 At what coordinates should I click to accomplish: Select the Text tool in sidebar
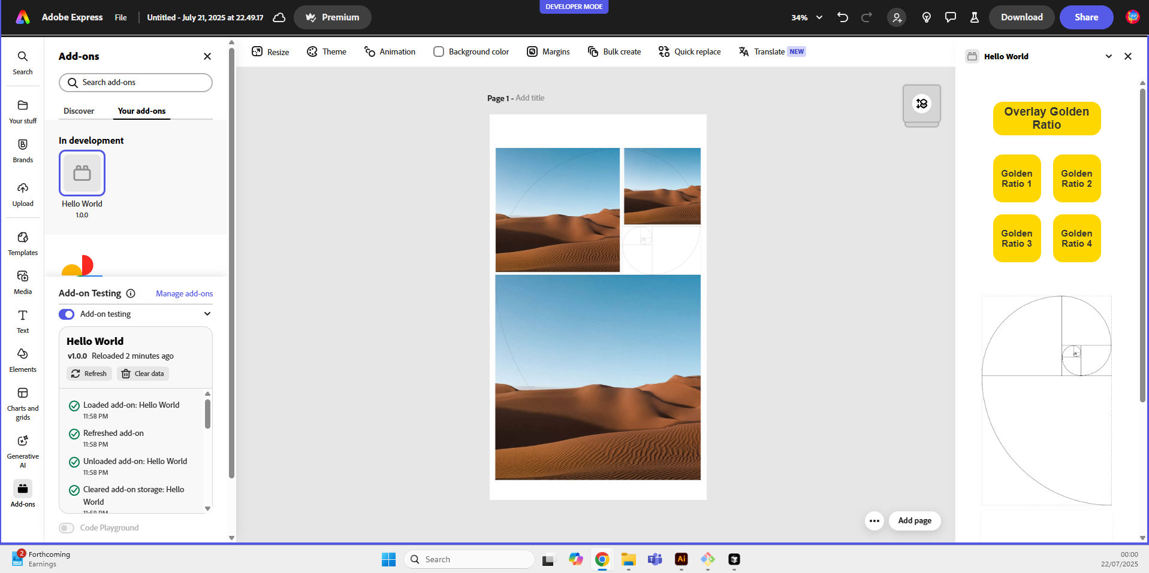(23, 322)
